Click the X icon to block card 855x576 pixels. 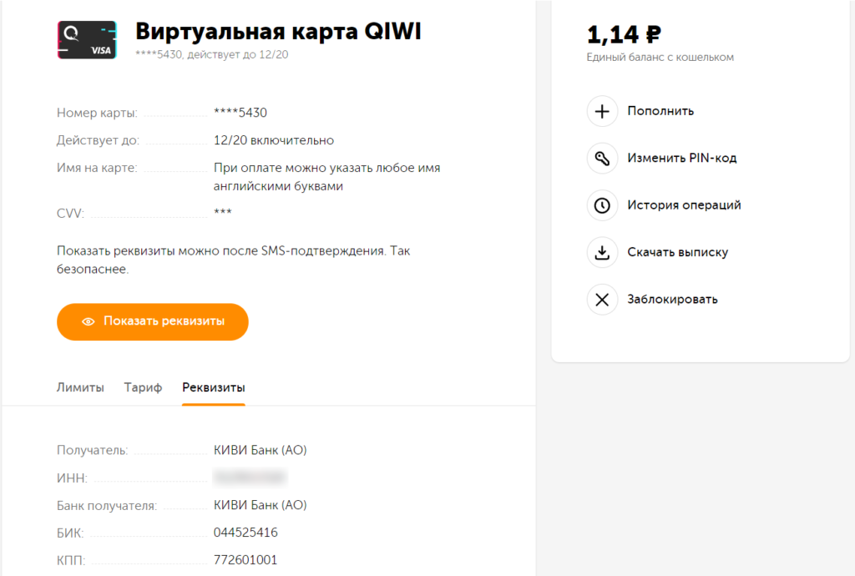click(602, 300)
